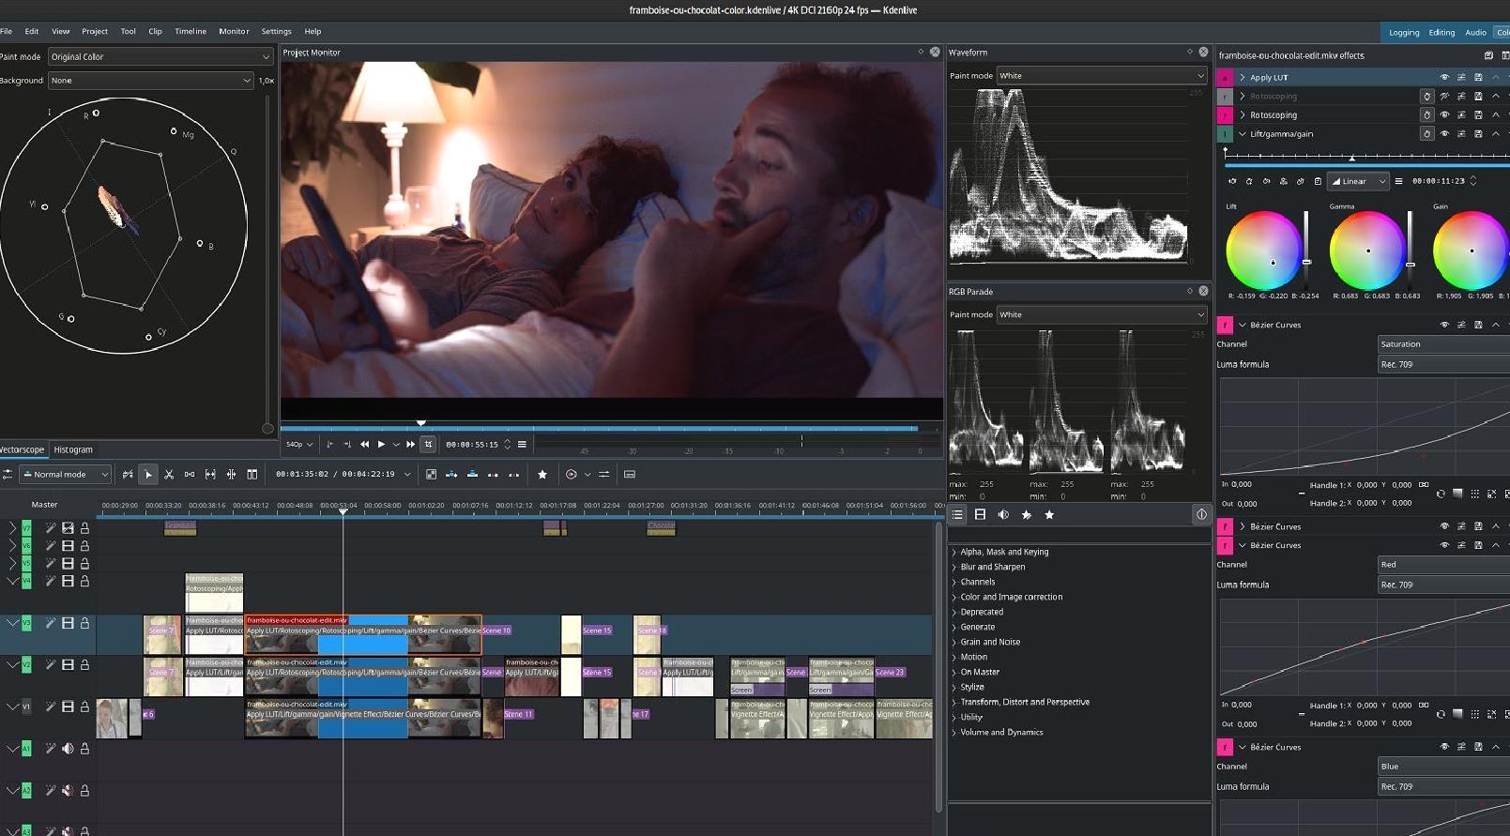Switch to the Logging workspace
This screenshot has width=1510, height=836.
coord(1404,32)
